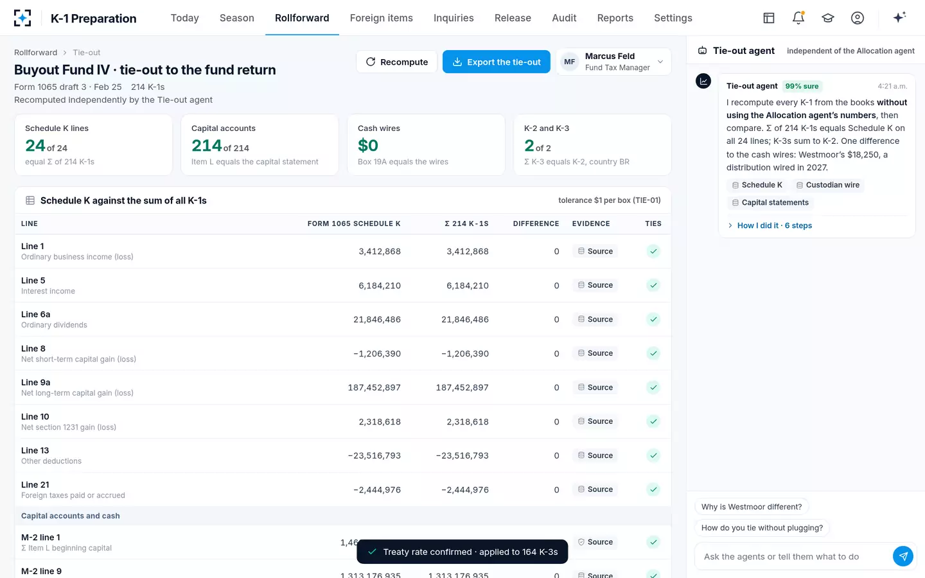Click the tie checkmark for Line 1
925x578 pixels.
[x=653, y=251]
